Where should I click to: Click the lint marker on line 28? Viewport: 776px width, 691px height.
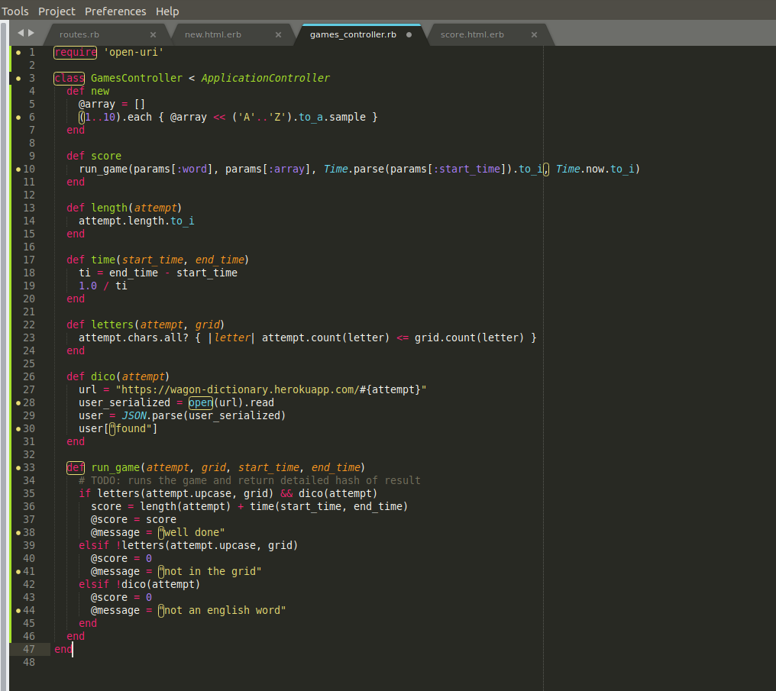18,403
